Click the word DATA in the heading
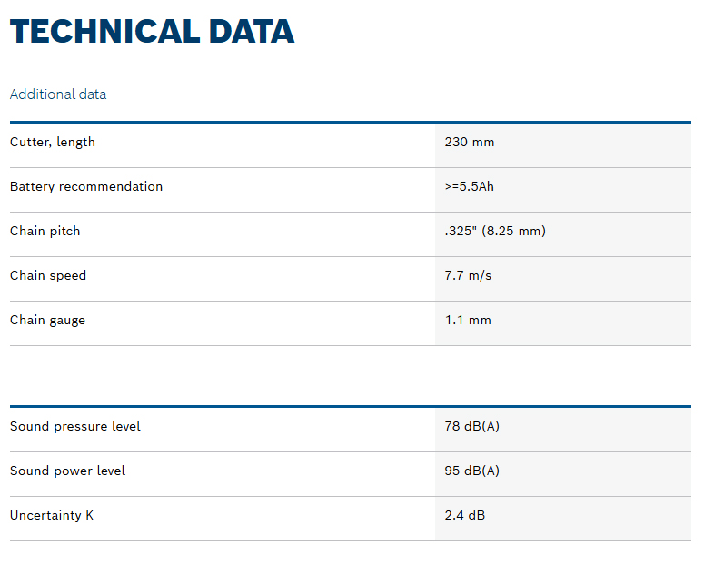 point(251,32)
